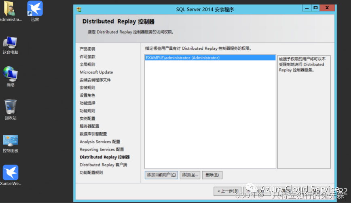351x203 pixels.
Task: Open the 网络 desktop icon
Action: (x=10, y=76)
